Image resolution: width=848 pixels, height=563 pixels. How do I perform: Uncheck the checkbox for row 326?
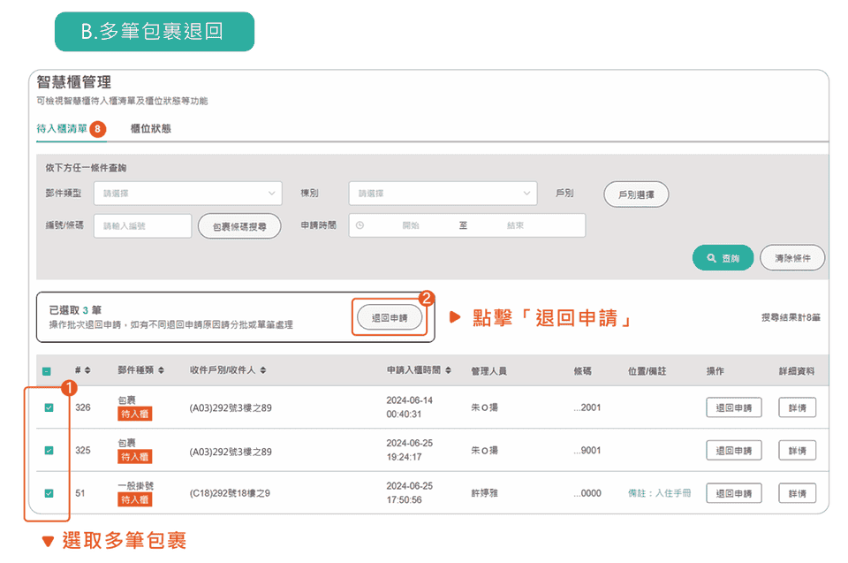pos(49,407)
